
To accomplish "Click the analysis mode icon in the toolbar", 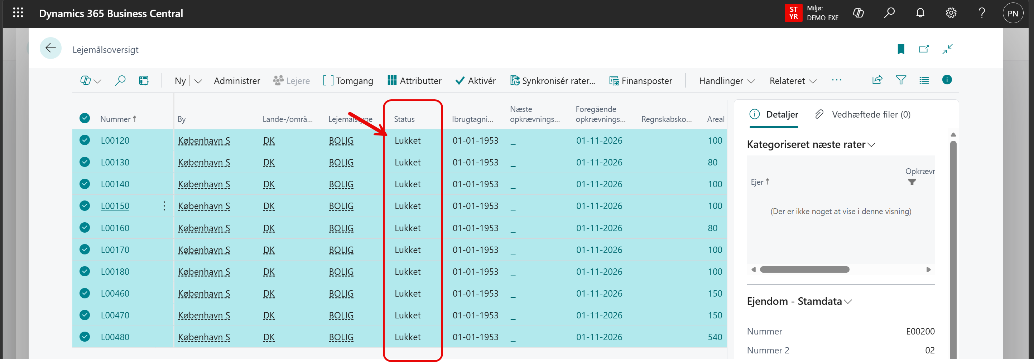I will pos(144,80).
